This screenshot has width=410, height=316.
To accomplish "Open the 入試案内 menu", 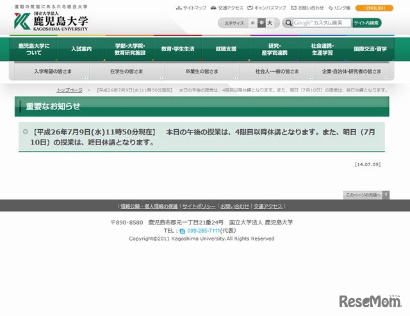I will pyautogui.click(x=81, y=49).
